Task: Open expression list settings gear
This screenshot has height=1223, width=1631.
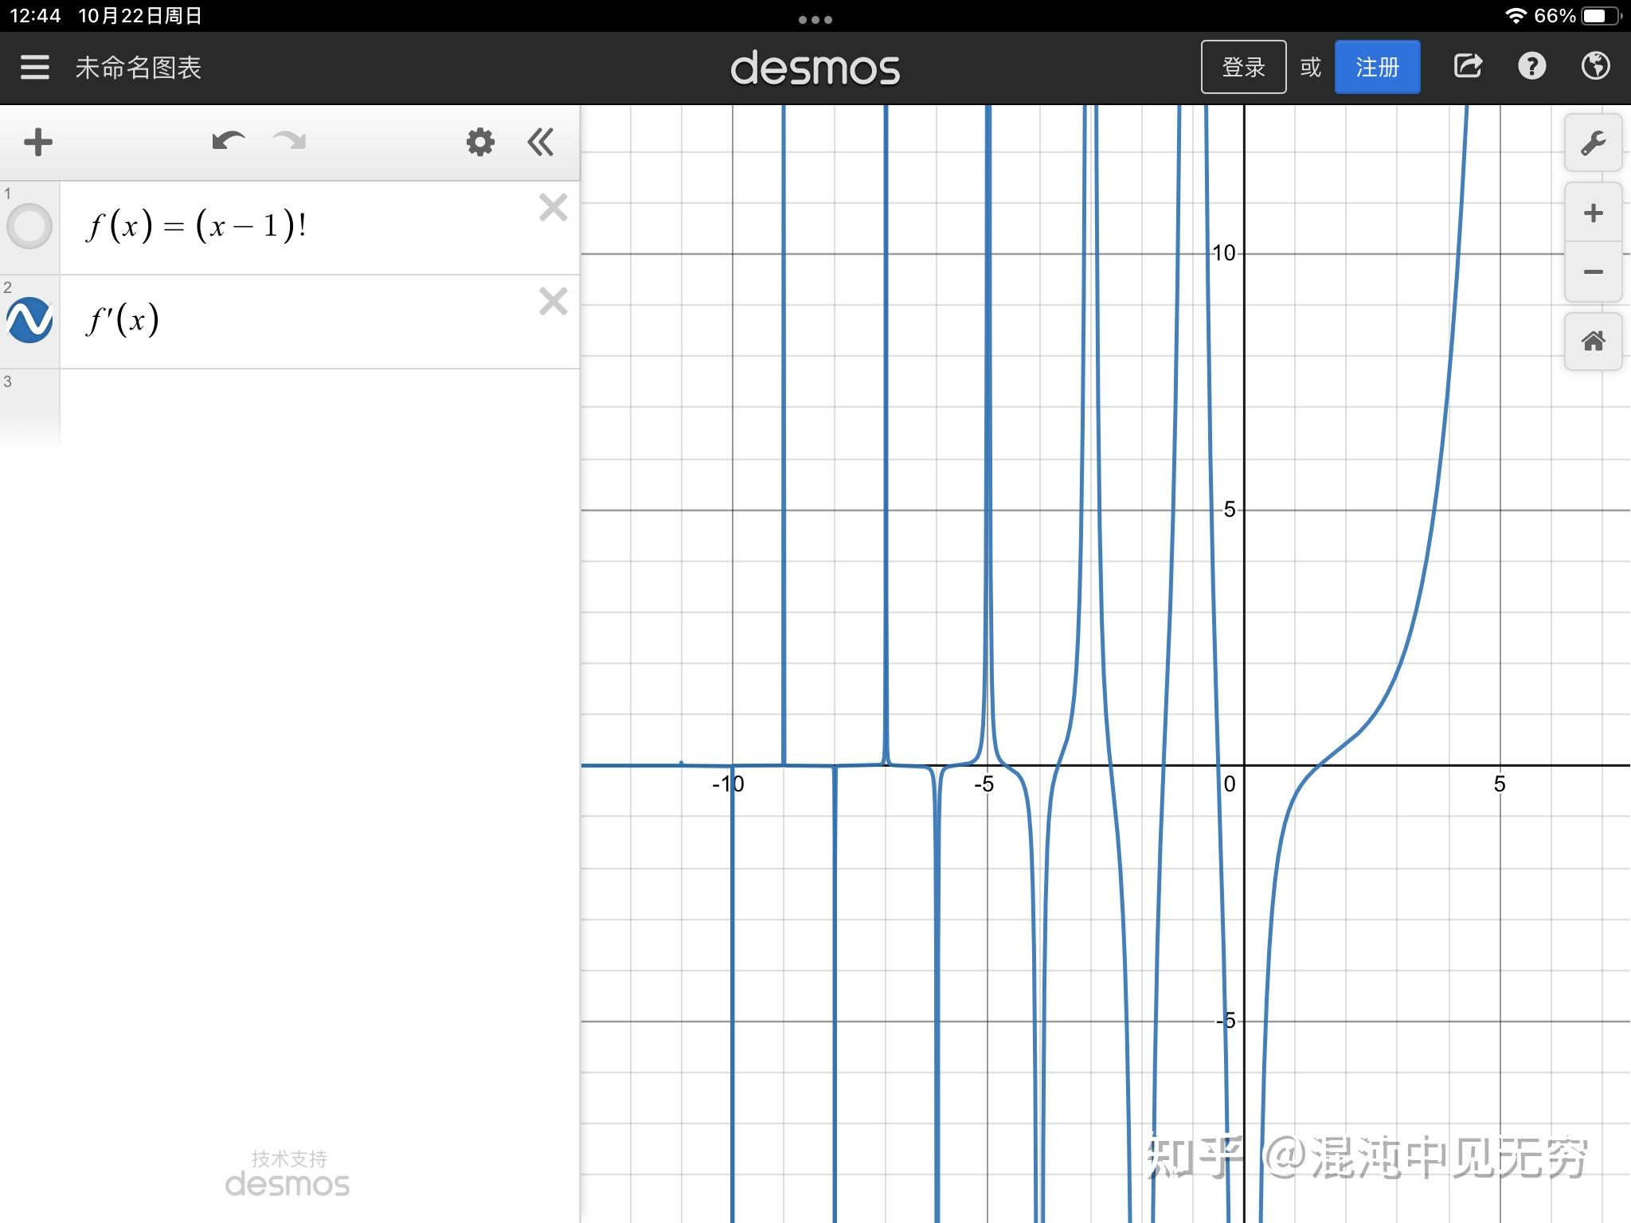Action: point(480,143)
